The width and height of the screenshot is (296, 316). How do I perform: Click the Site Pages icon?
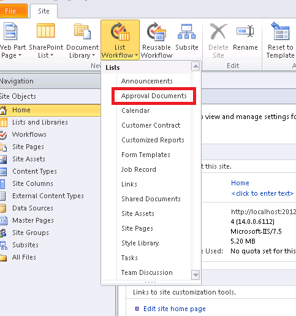point(3,147)
